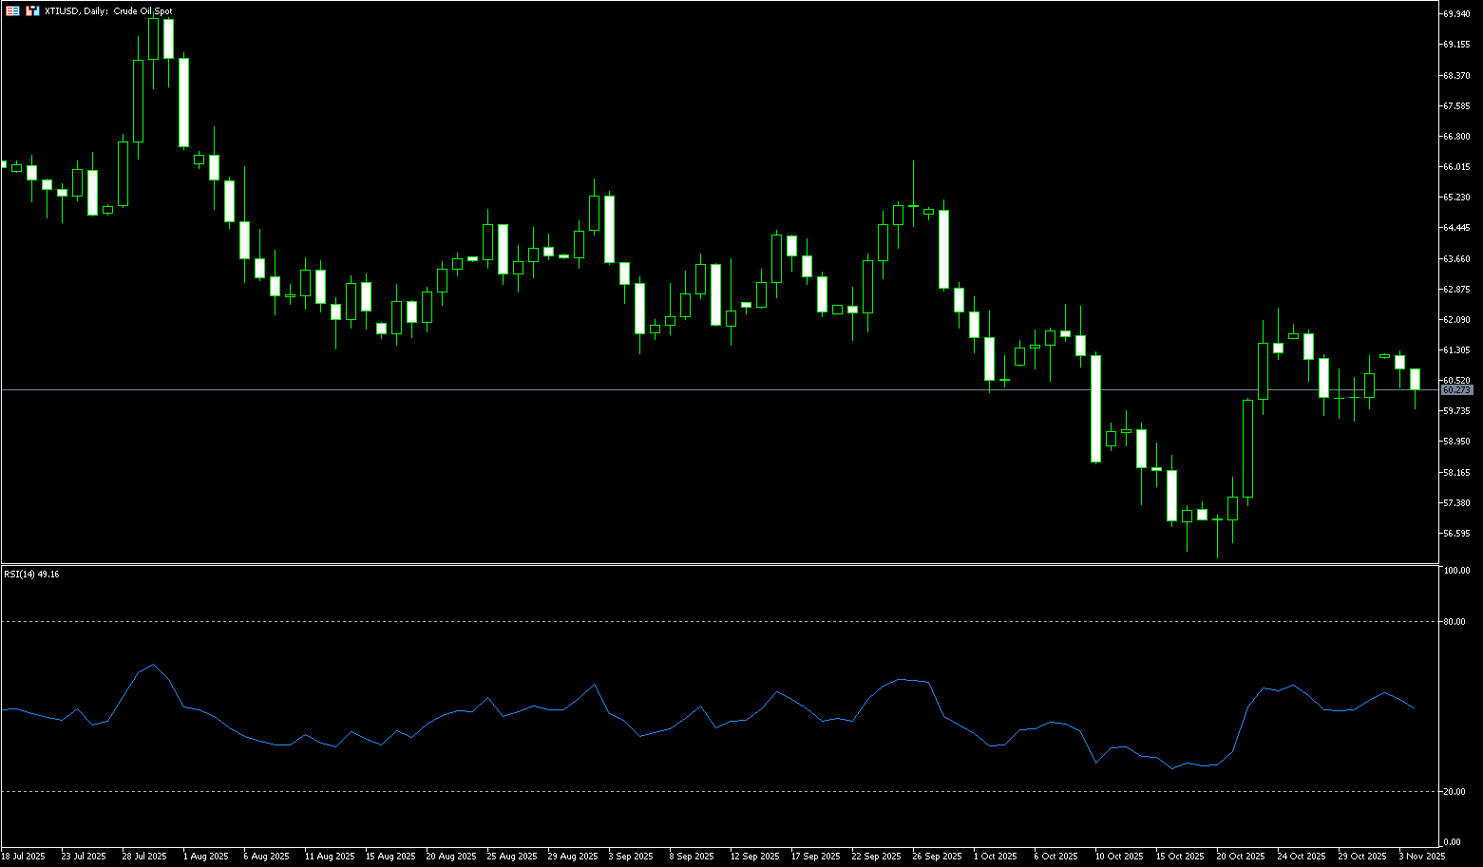The image size is (1483, 867).
Task: Click the 0.00 RSI scale label
Action: 1452,842
